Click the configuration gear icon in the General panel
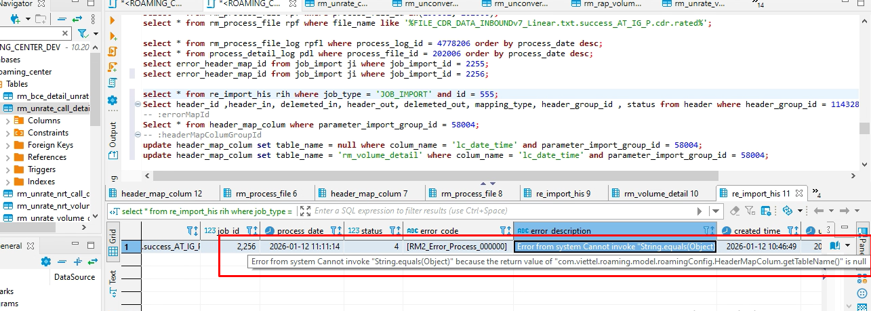The image size is (871, 311). tap(46, 262)
